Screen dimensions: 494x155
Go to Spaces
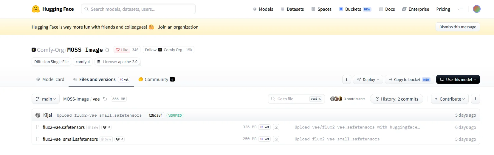[321, 9]
